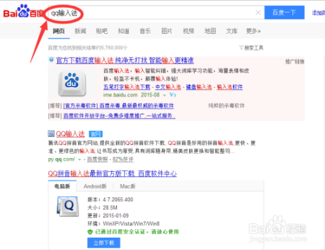Open the 百度软件开放平台 recommended link
325x250 pixels.
click(120, 116)
